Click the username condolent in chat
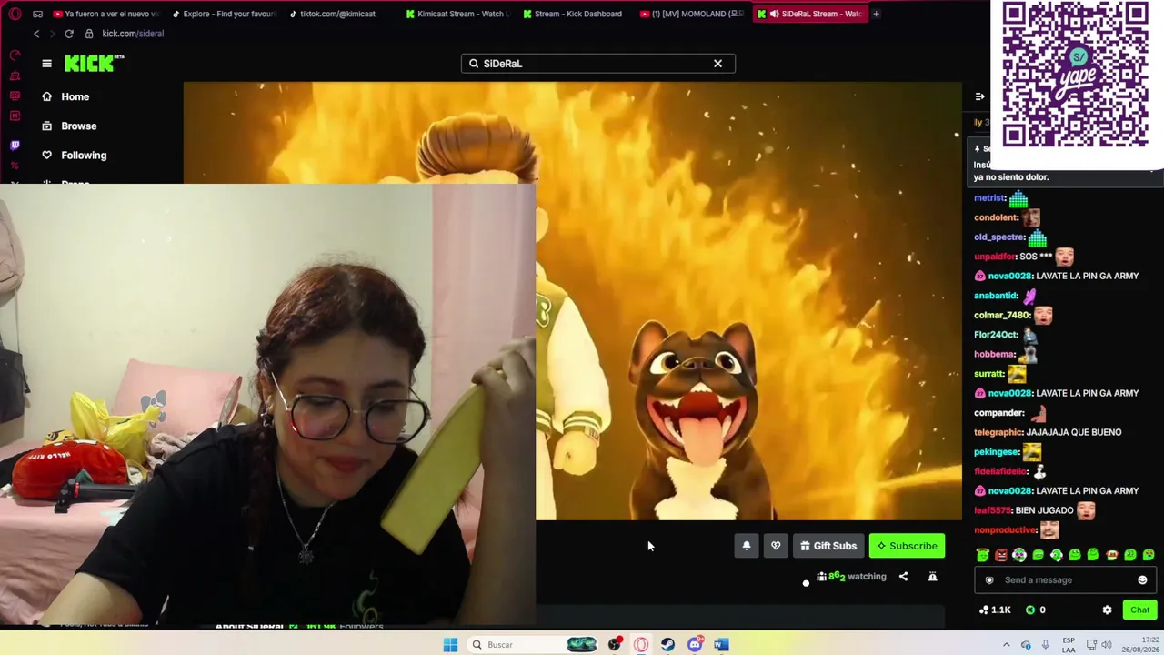The width and height of the screenshot is (1164, 655). click(996, 217)
